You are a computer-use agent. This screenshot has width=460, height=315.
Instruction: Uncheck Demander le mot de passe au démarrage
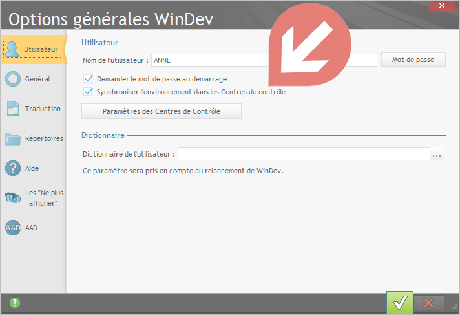click(x=89, y=79)
